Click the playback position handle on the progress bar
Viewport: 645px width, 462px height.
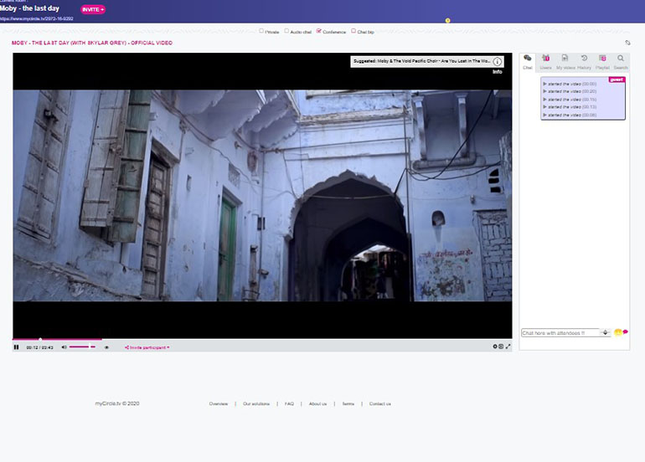pyautogui.click(x=40, y=339)
